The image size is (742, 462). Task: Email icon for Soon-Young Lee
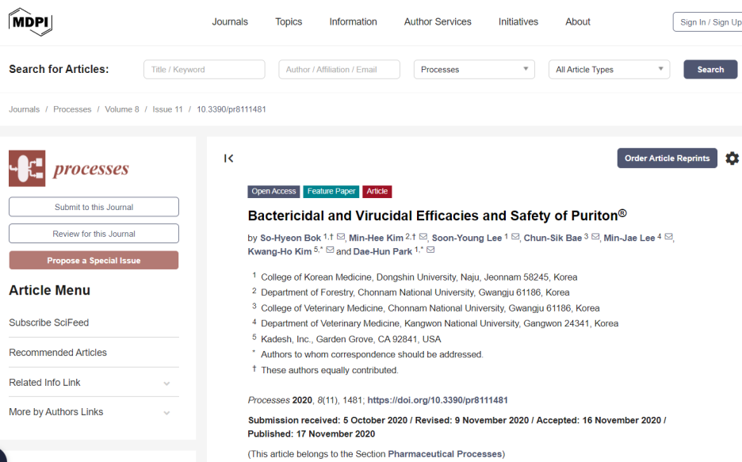pos(515,236)
